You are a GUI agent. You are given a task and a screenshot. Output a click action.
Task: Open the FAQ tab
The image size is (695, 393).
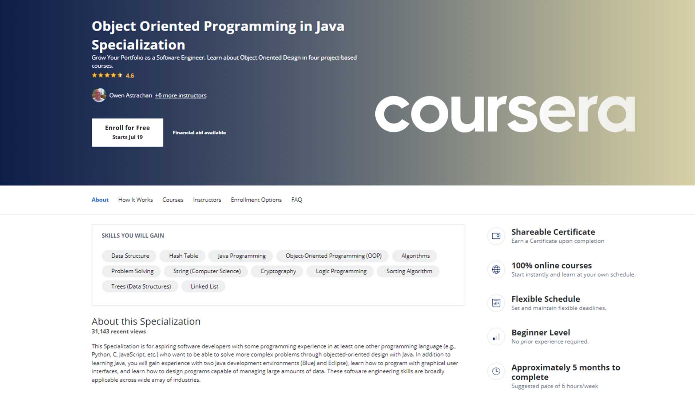(x=296, y=200)
